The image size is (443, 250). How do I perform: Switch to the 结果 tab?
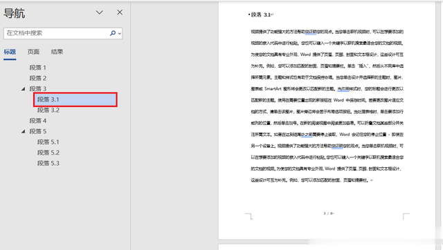(57, 52)
